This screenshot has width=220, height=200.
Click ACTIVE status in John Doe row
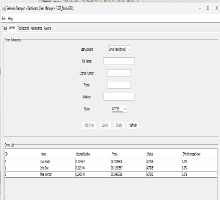pyautogui.click(x=164, y=168)
